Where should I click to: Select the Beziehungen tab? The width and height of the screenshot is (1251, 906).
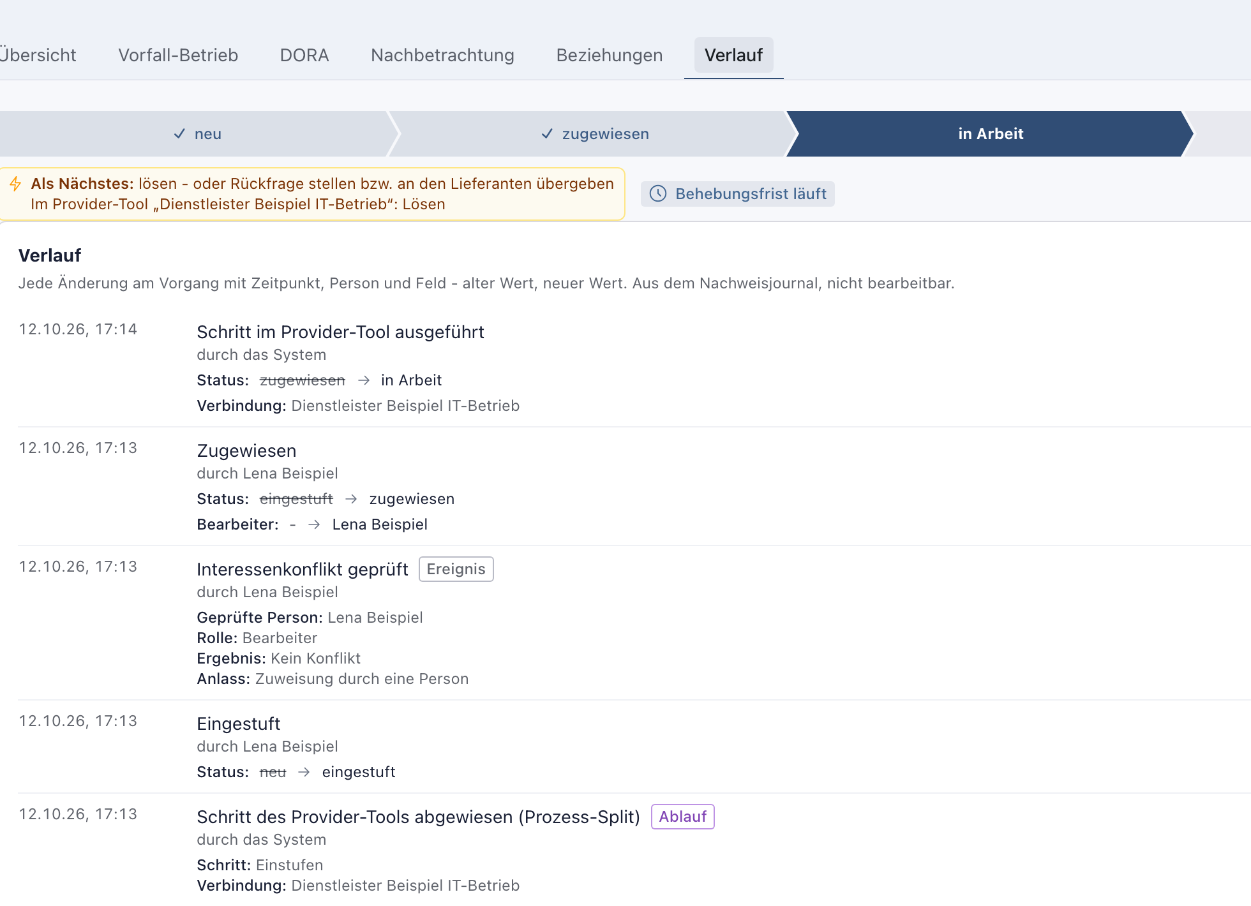click(610, 56)
